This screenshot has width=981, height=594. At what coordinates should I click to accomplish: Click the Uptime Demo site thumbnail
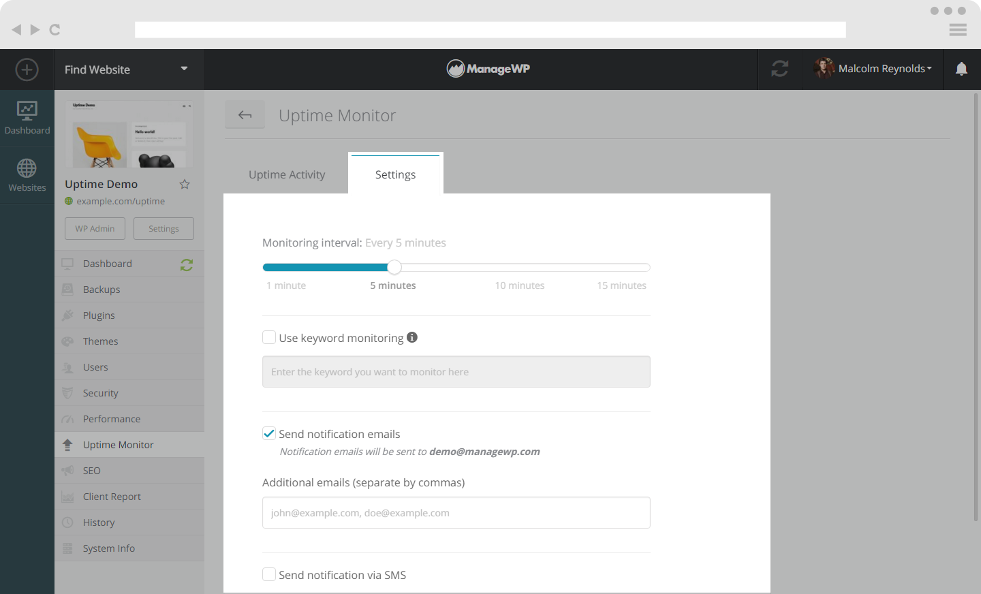[x=129, y=134]
